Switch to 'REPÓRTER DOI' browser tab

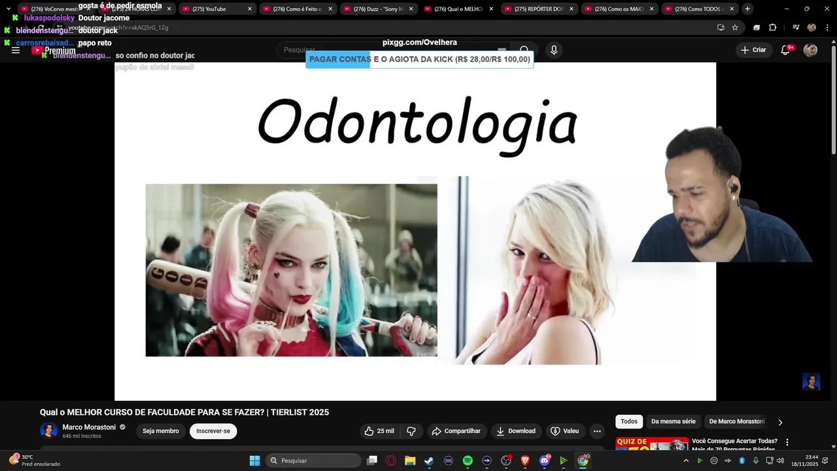tap(538, 9)
